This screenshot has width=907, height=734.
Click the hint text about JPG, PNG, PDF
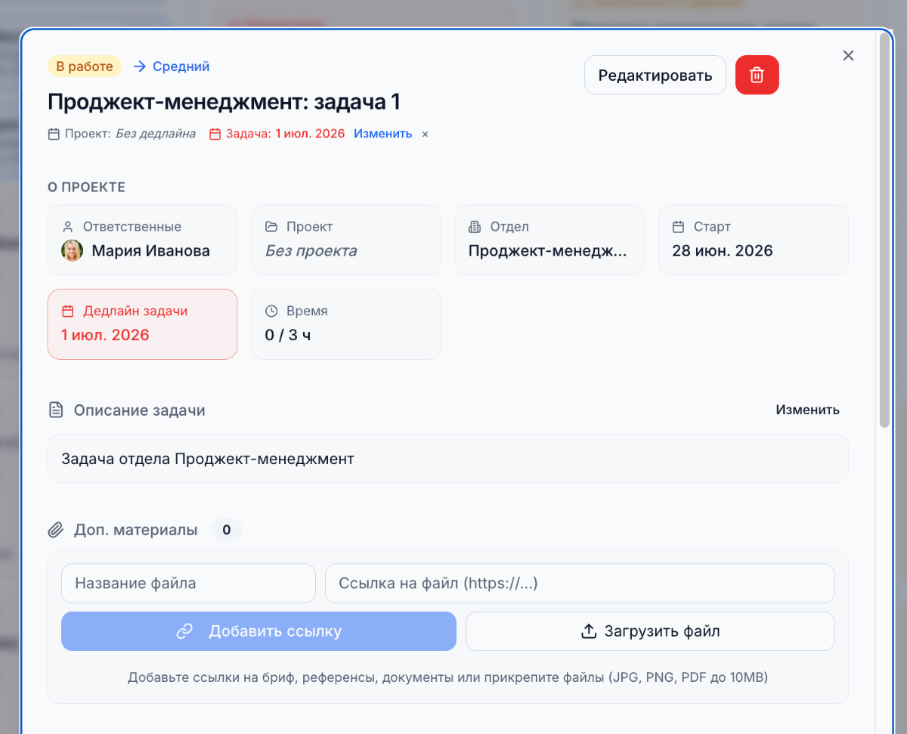pyautogui.click(x=447, y=677)
